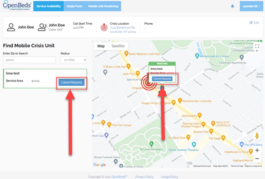Switch map to Satellite view
This screenshot has width=265, height=179.
[x=118, y=46]
